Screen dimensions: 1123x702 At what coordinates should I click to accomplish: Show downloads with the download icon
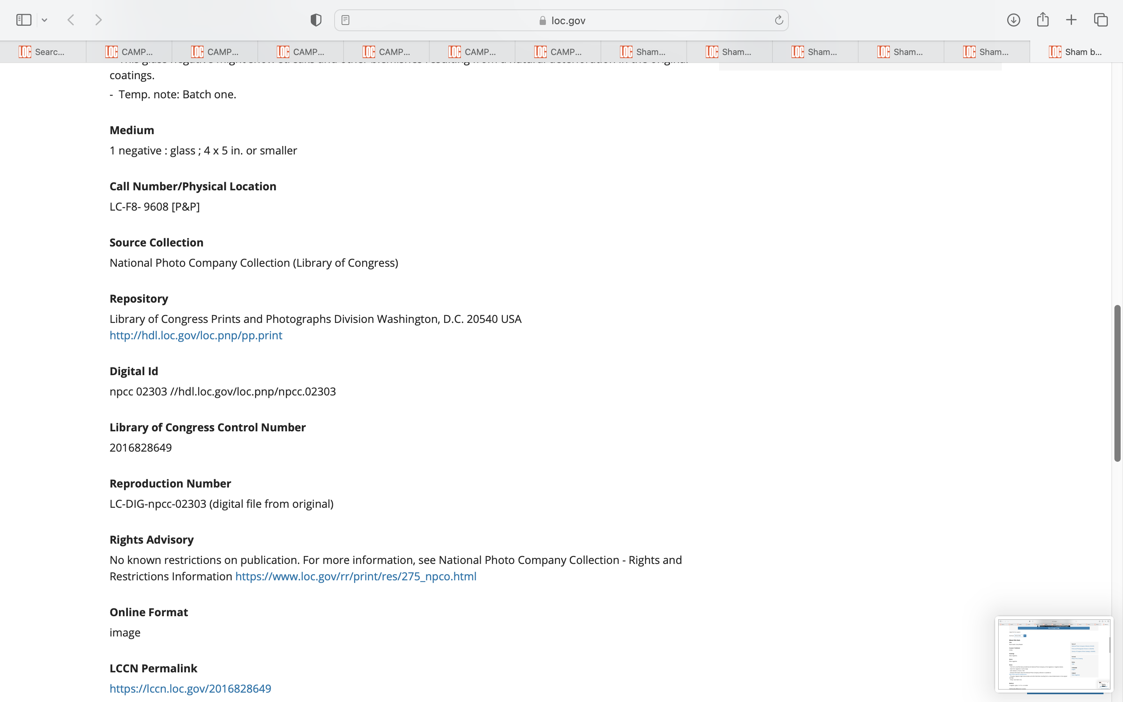pyautogui.click(x=1013, y=20)
